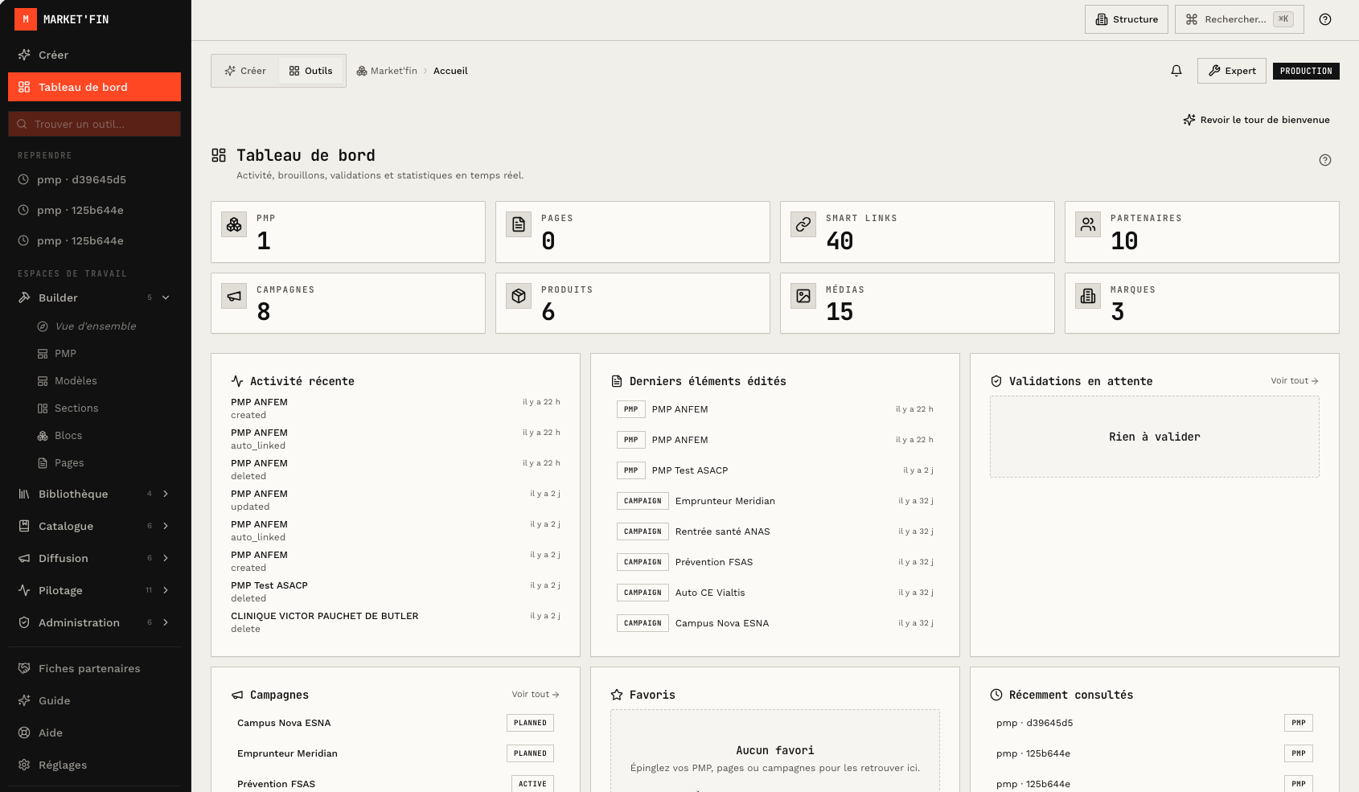1359x792 pixels.
Task: Open the notifications bell
Action: [x=1176, y=71]
